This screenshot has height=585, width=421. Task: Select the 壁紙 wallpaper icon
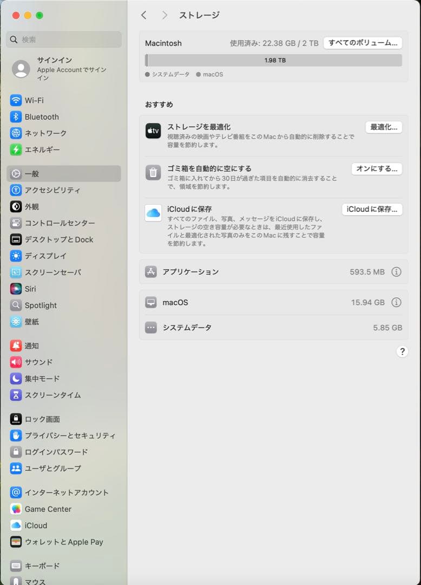click(x=16, y=322)
